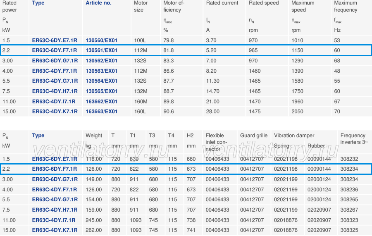Viewport: 372px width, 236px height.
Task: Select H2 value 660
Action: pos(191,159)
